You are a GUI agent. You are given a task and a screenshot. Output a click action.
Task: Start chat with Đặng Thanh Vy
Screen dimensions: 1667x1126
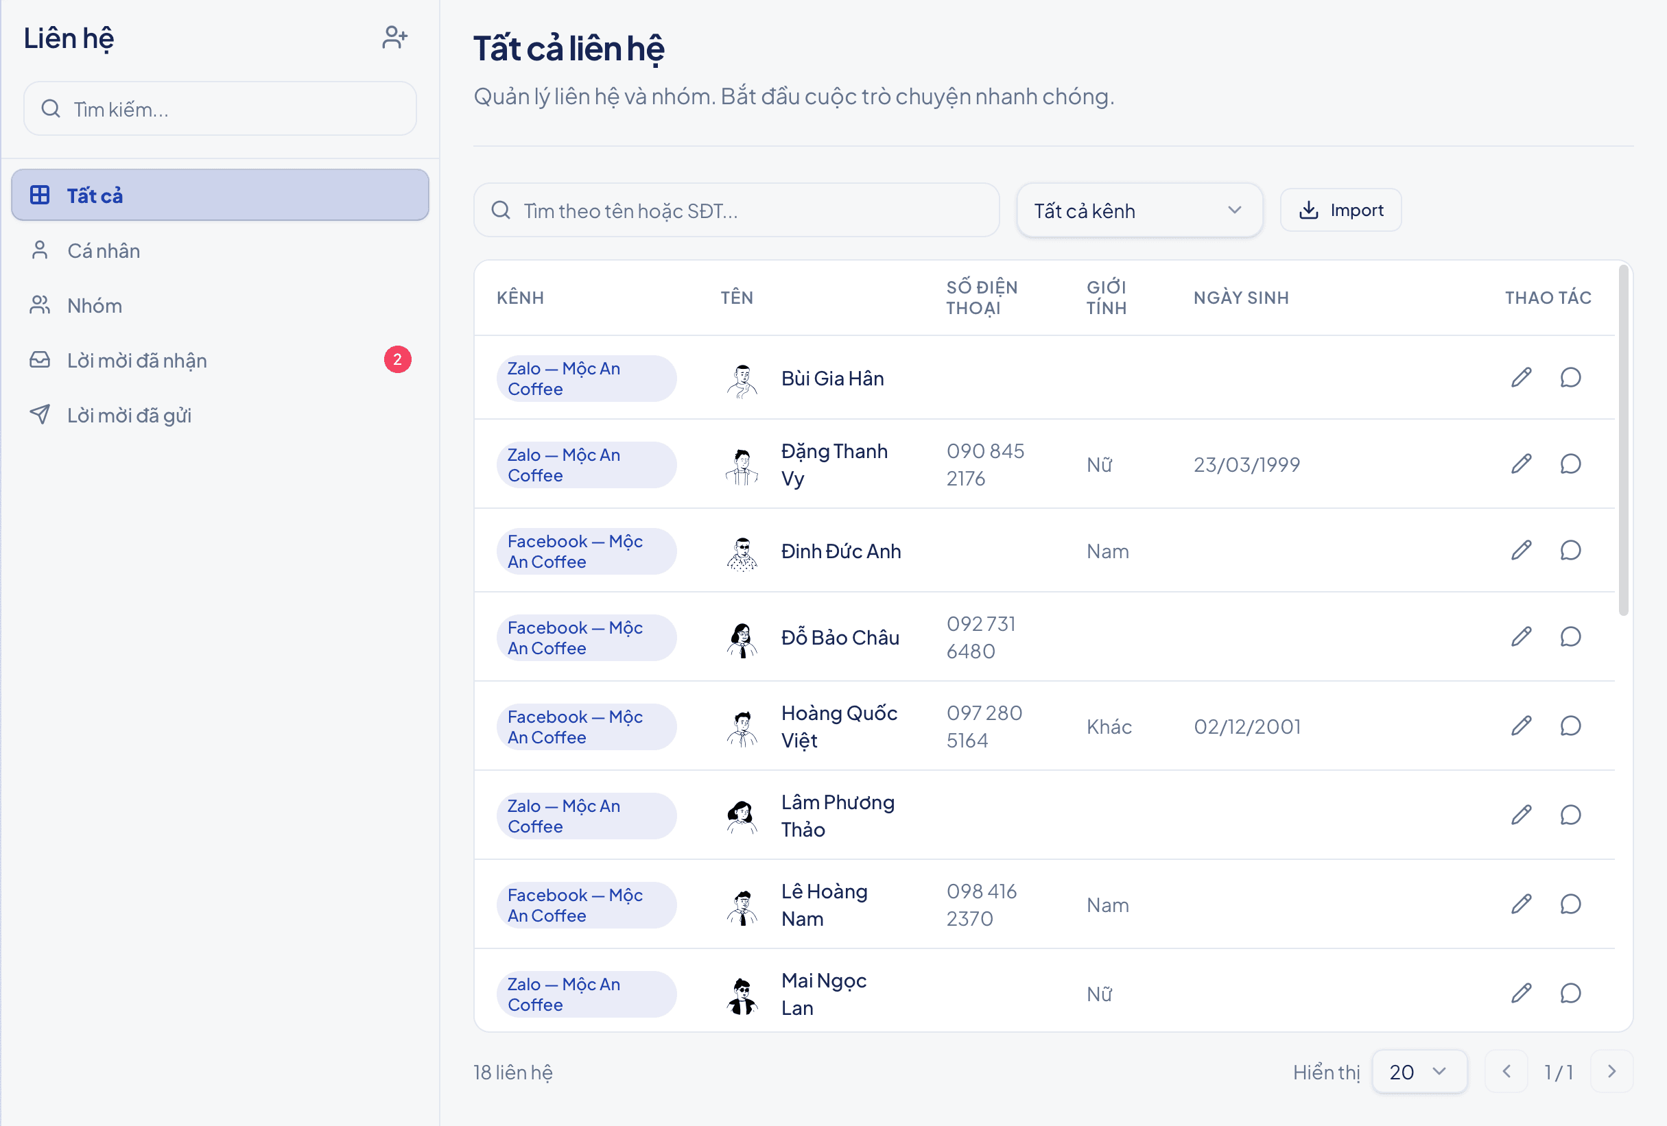click(1570, 464)
